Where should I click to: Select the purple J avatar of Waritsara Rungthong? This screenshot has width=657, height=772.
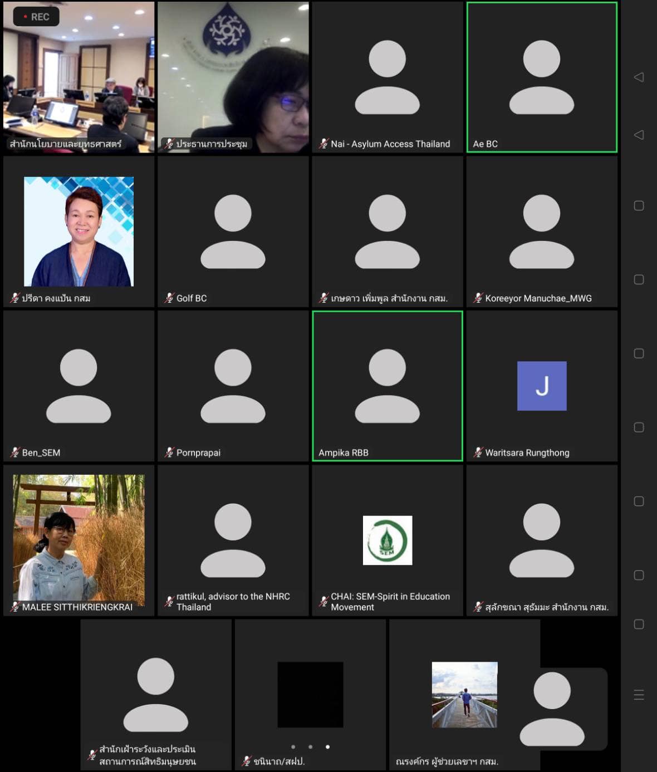[x=541, y=386]
